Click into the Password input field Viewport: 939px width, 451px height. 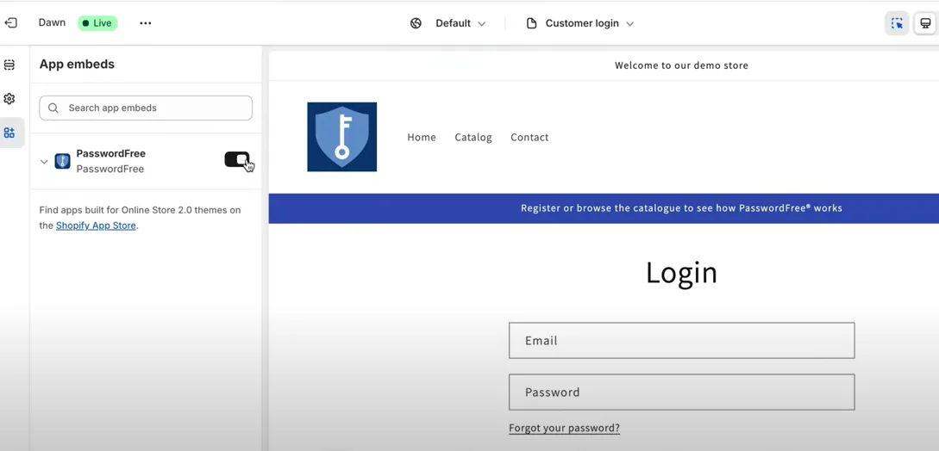point(681,392)
